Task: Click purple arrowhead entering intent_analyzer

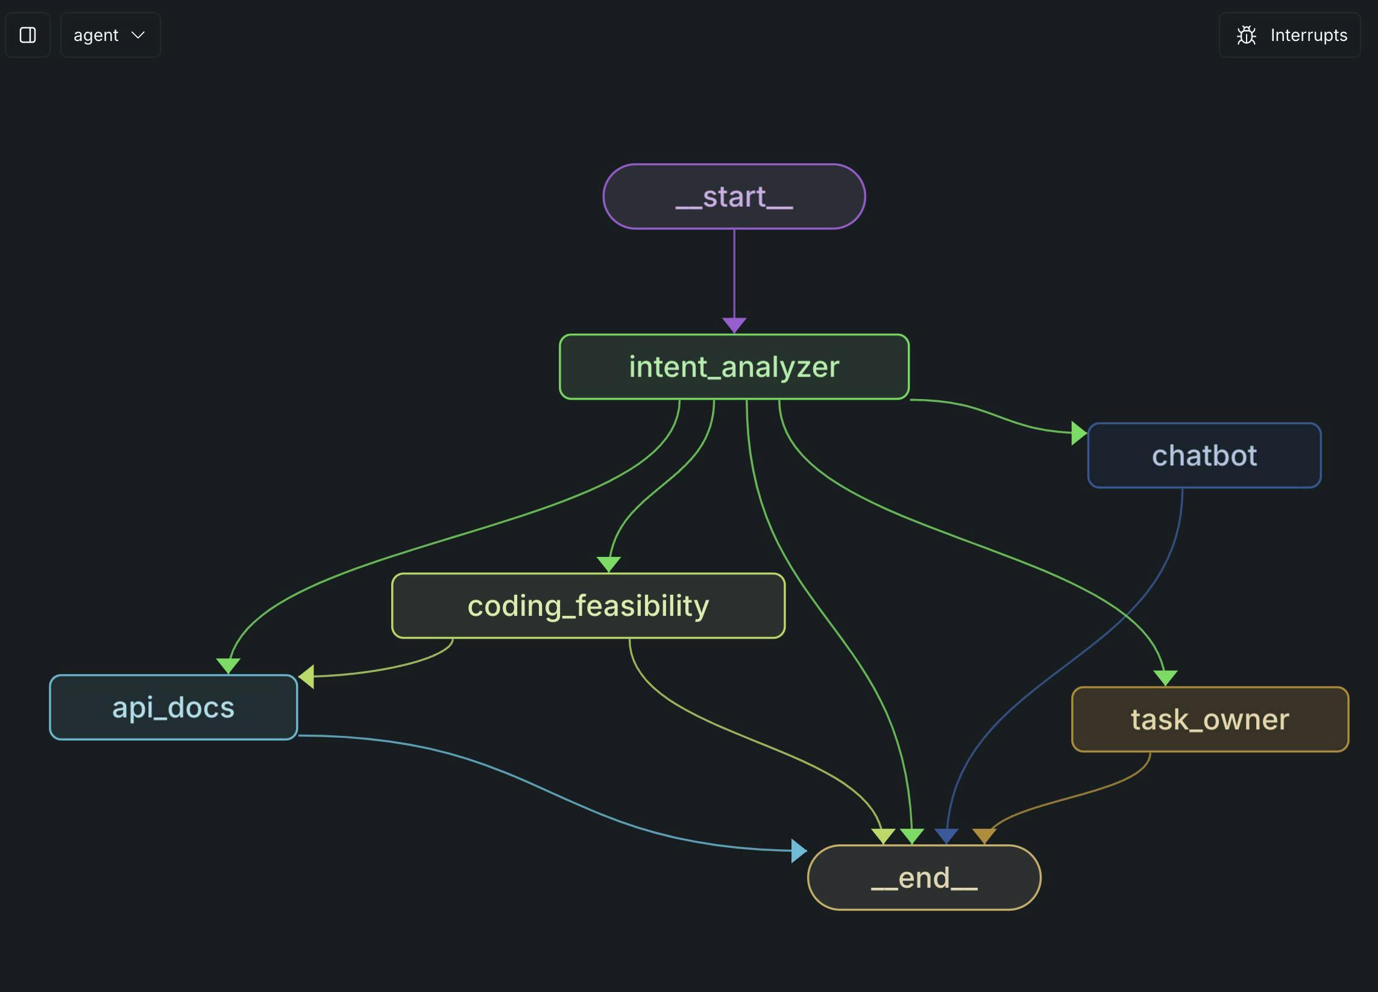Action: tap(734, 324)
